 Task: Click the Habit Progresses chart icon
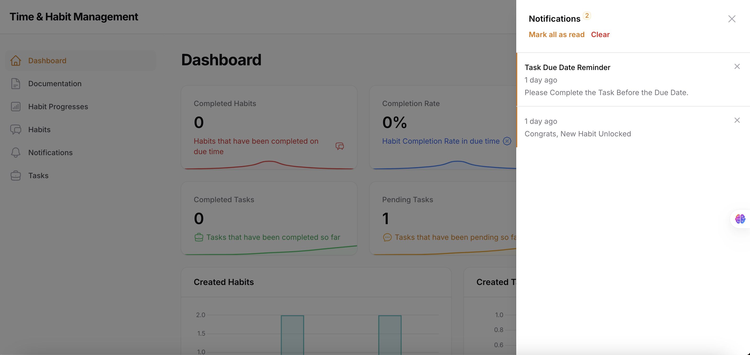[x=16, y=107]
